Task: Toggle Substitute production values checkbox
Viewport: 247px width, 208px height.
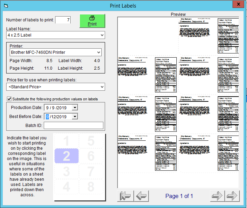Action: click(9, 99)
